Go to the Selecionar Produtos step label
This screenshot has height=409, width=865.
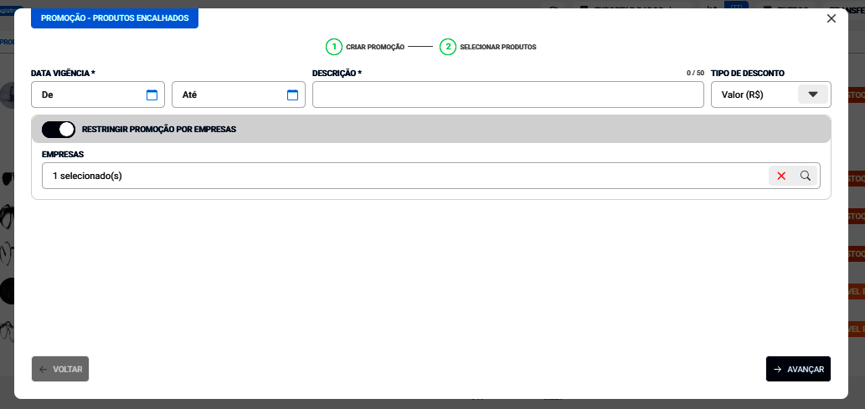[498, 48]
